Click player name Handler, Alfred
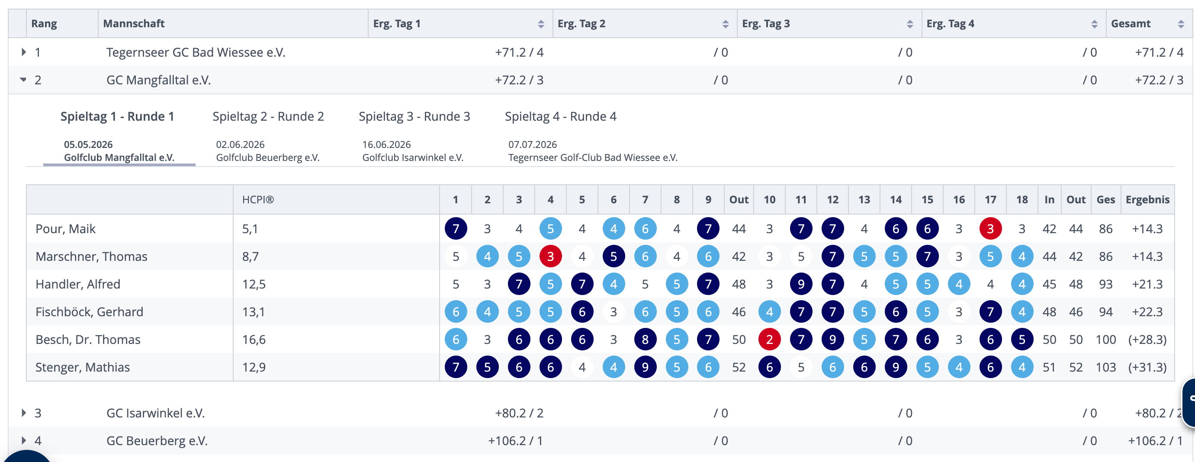The image size is (1195, 462). [78, 284]
